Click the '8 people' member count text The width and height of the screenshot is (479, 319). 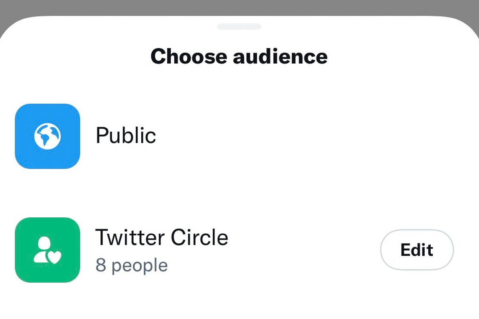pyautogui.click(x=132, y=266)
